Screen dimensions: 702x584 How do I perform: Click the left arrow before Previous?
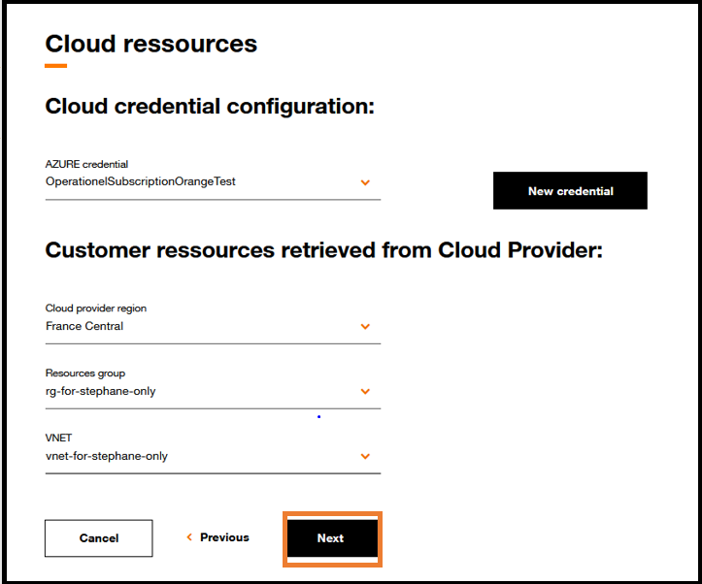189,537
